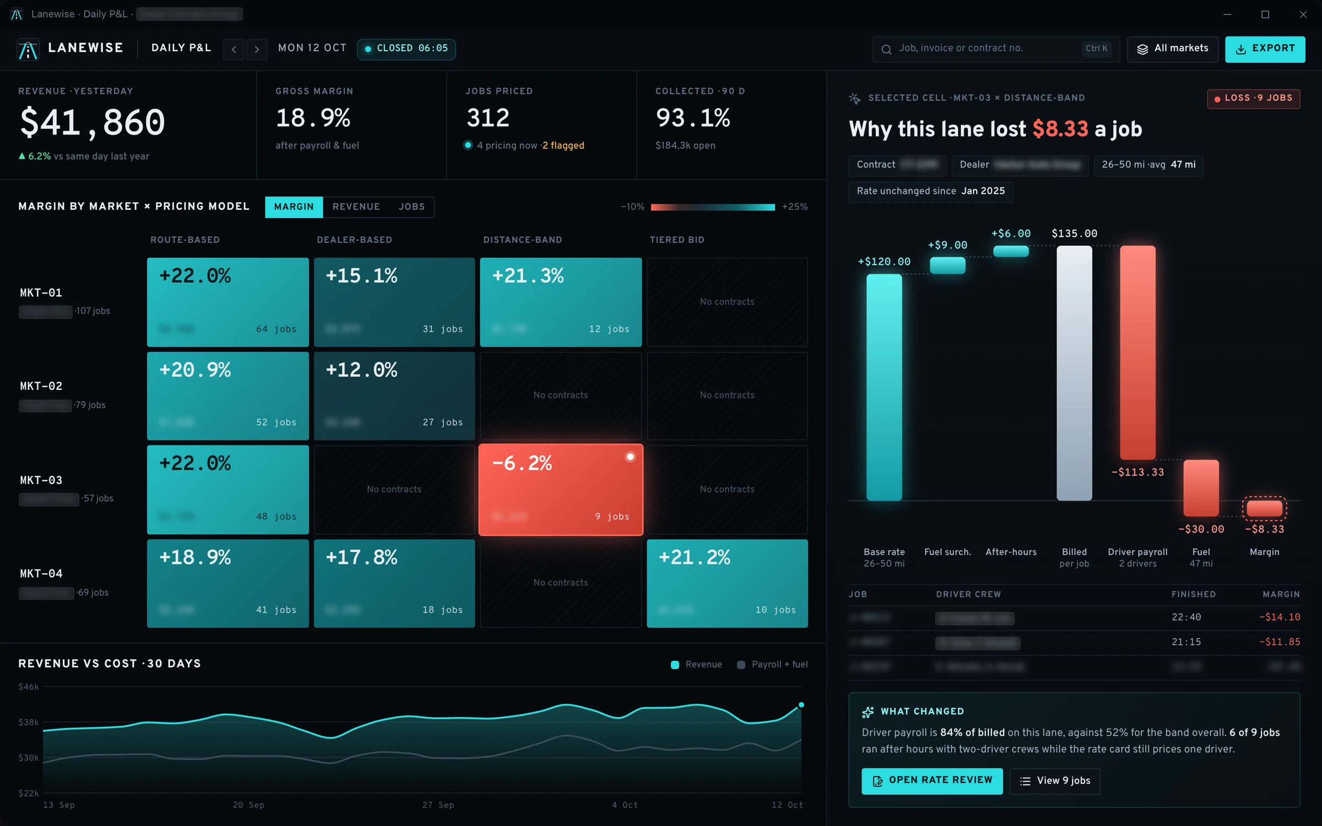Viewport: 1322px width, 826px height.
Task: Click the 2 flagged text
Action: pyautogui.click(x=563, y=145)
